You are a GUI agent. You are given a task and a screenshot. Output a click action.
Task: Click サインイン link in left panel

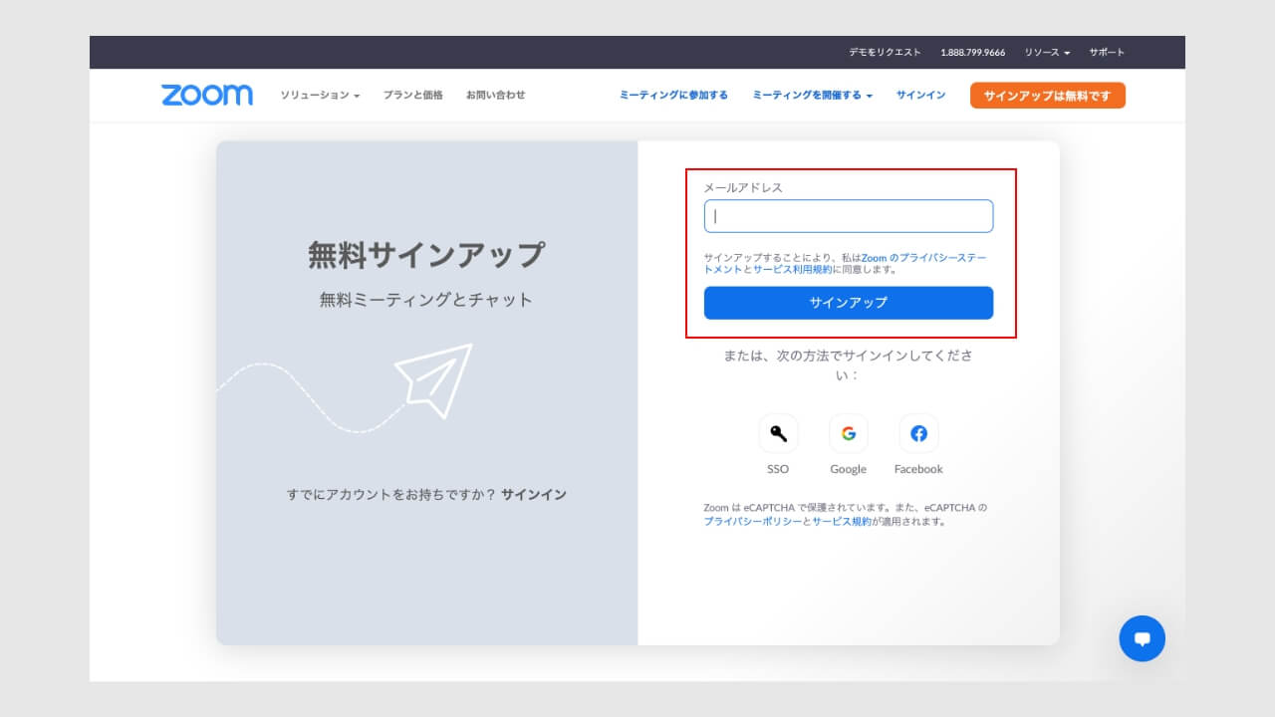534,495
